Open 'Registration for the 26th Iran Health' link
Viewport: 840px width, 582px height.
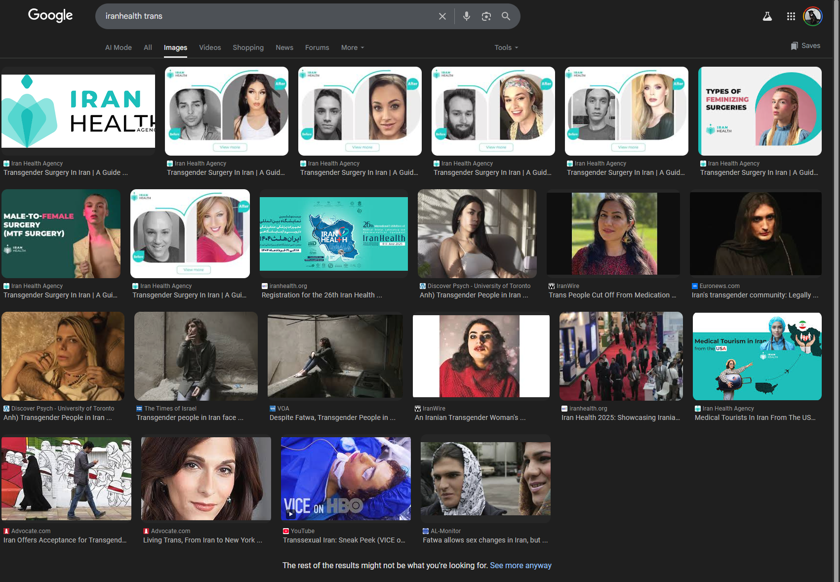click(x=322, y=295)
